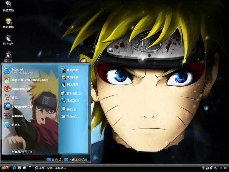This screenshot has width=229, height=172.
Task: Expand hidden system tray icons arrow
Action: point(203,168)
